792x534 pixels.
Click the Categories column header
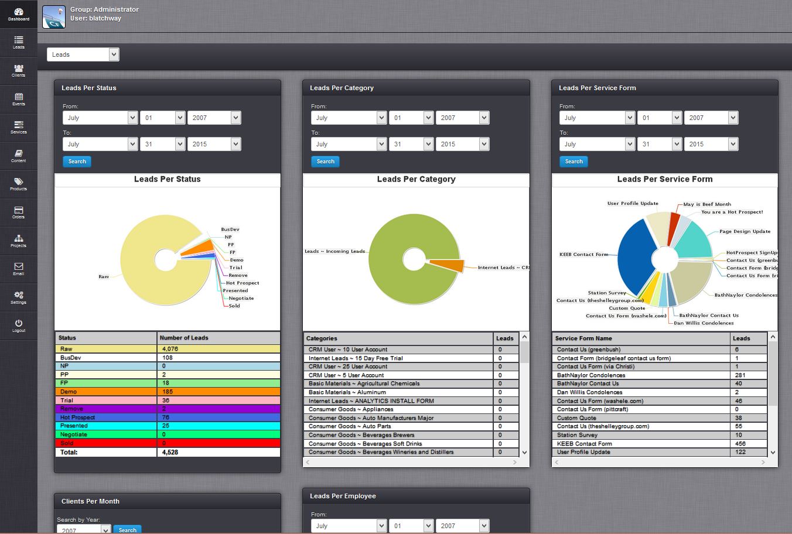398,338
